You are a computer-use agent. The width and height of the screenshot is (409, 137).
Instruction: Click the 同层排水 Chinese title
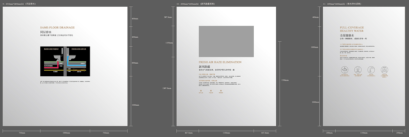(46, 32)
